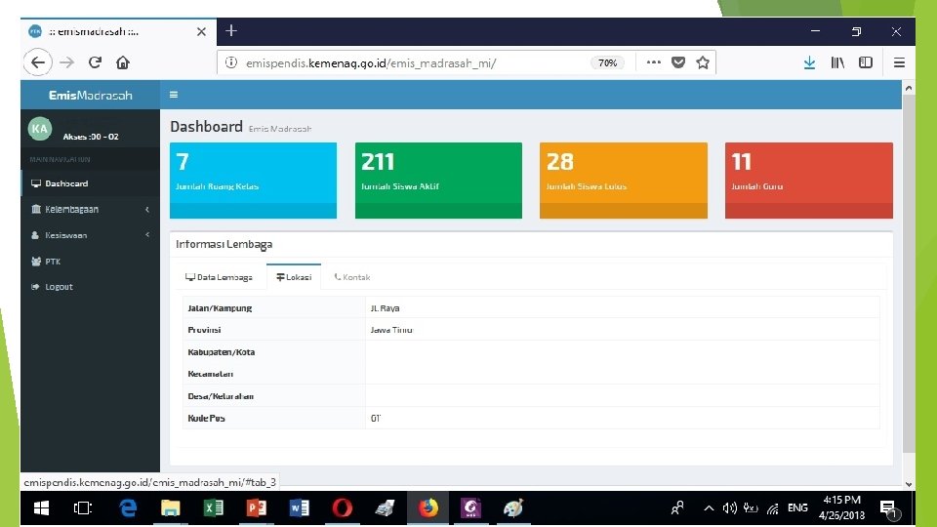Viewport: 937px width, 527px height.
Task: Open the Firefox hamburger menu
Action: 899,62
